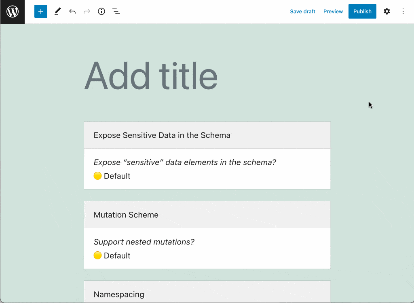The height and width of the screenshot is (303, 414).
Task: Click the Preview link
Action: [x=333, y=12]
